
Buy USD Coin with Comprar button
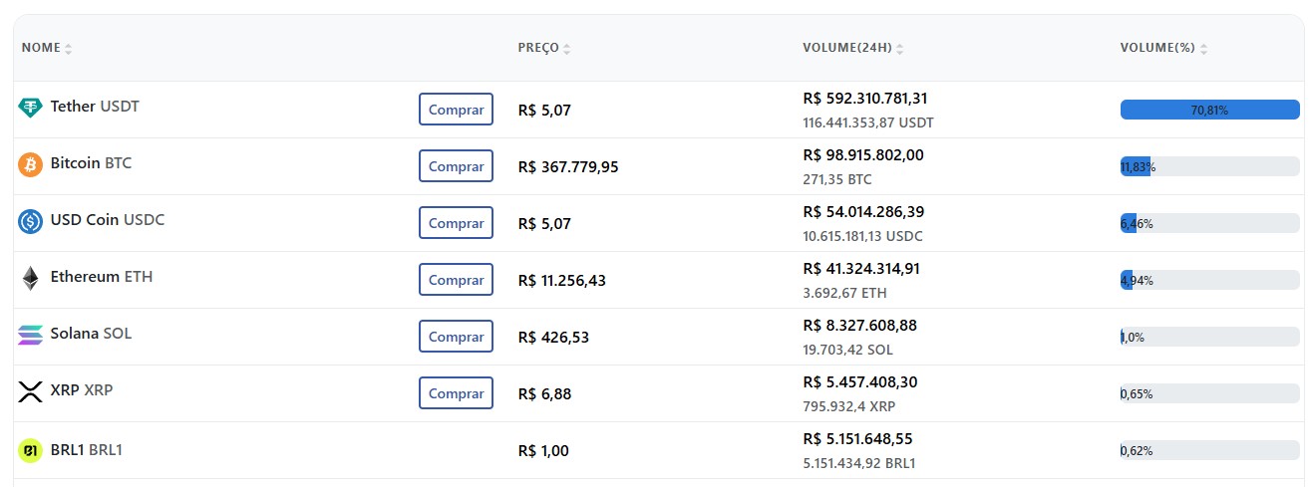[x=456, y=223]
